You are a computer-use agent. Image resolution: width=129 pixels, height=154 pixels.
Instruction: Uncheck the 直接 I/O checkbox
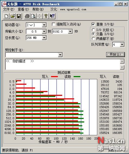[93, 24]
